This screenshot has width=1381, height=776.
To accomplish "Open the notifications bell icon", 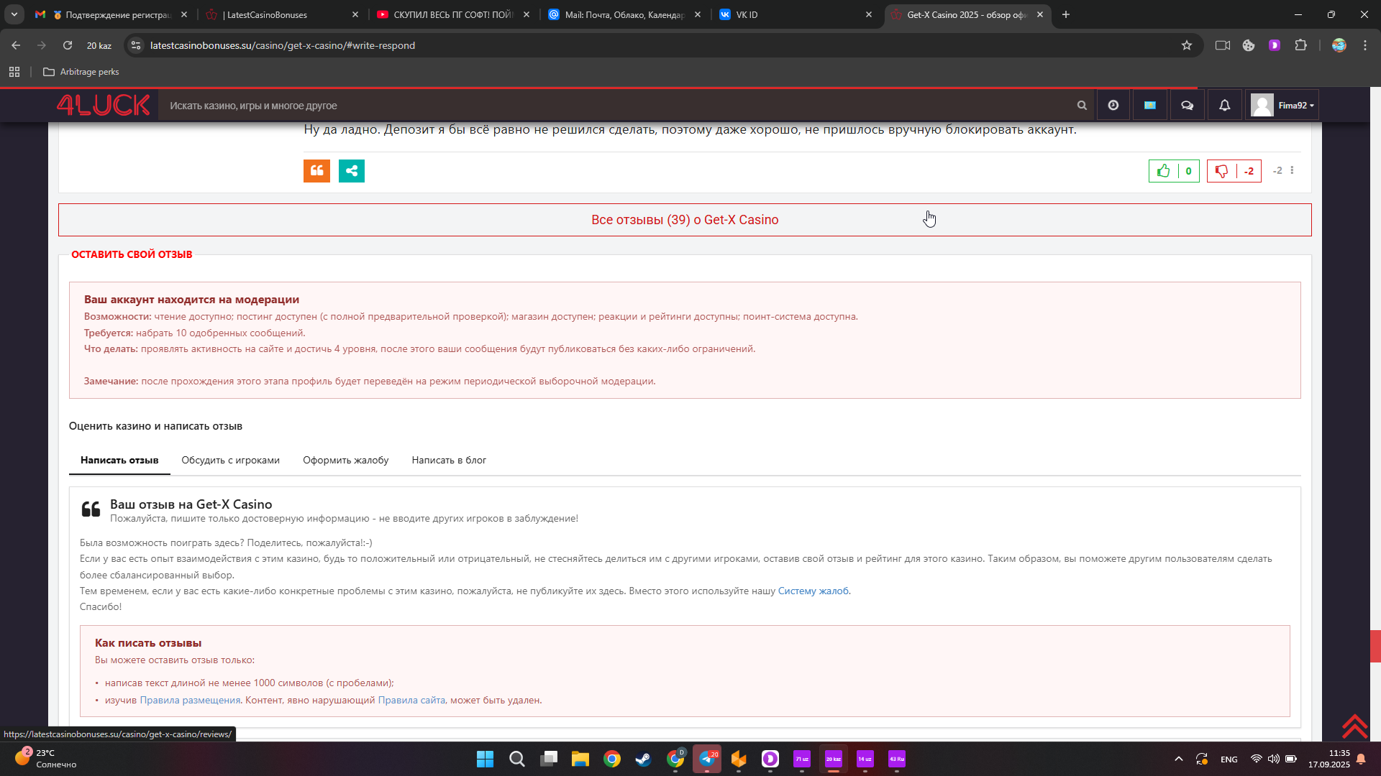I will point(1224,106).
